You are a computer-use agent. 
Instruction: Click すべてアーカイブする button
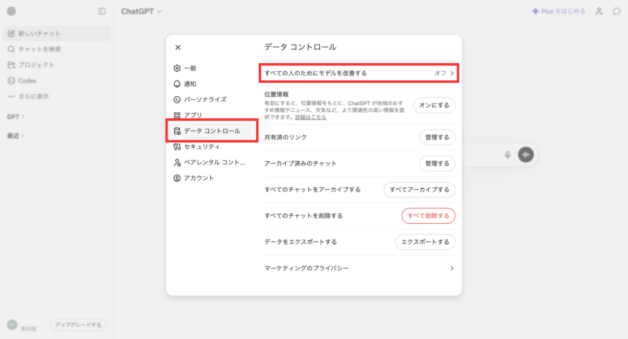coord(419,189)
